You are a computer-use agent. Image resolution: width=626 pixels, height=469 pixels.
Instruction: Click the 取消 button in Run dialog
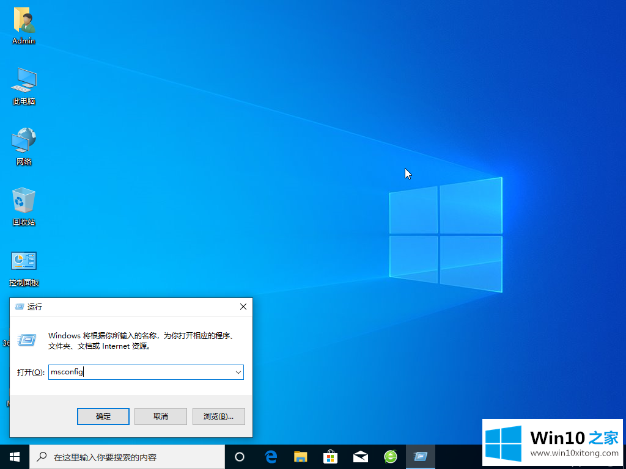[x=161, y=416]
